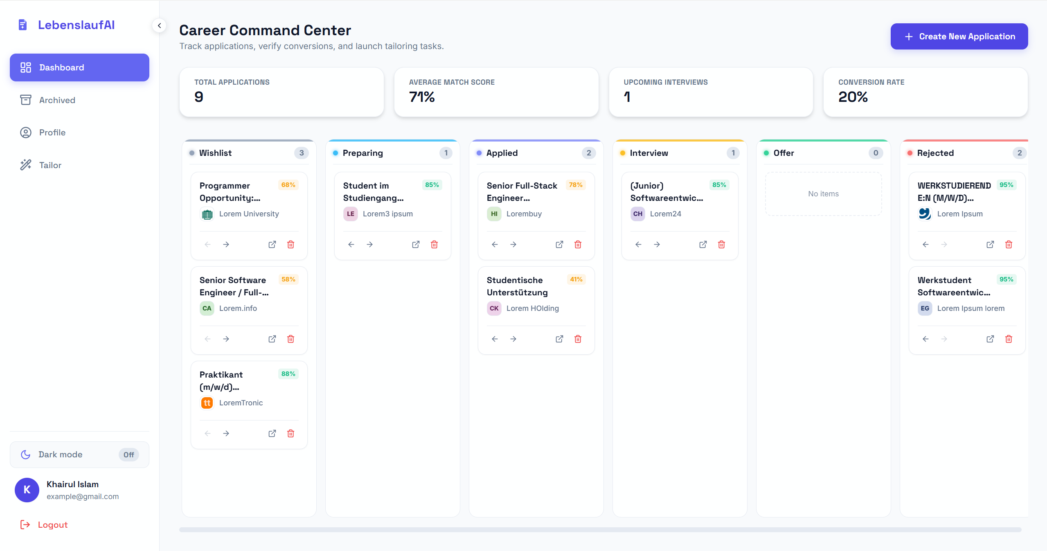Screen dimensions: 1047x551
Task: Delete Senior Full-Stack Engineer card
Action: (x=578, y=245)
